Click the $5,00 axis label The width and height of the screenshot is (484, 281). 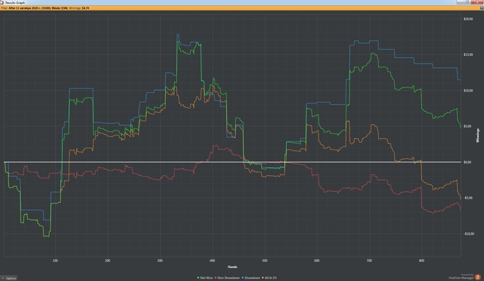pos(467,126)
